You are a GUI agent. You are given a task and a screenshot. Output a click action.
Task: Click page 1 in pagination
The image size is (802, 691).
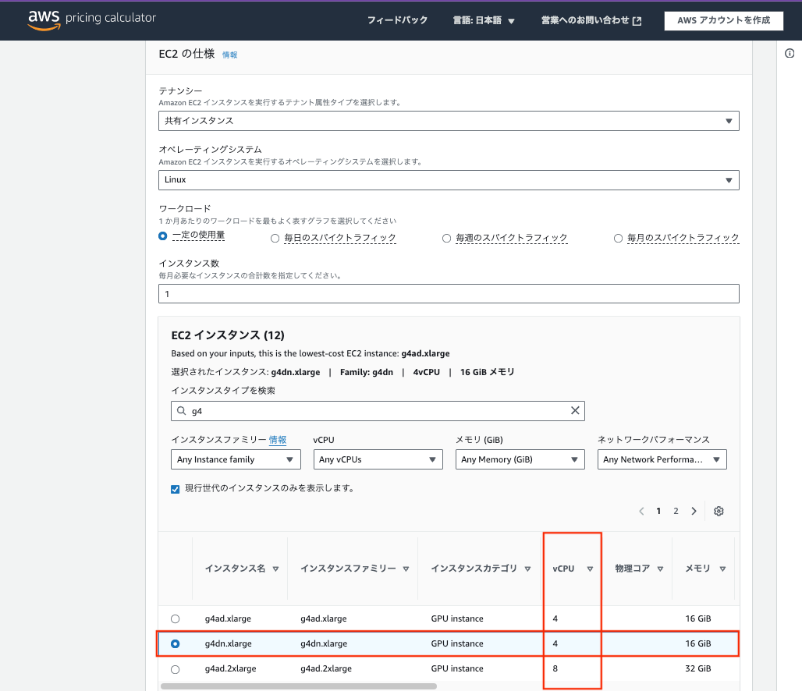pos(658,511)
